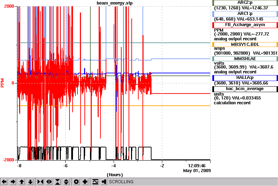Viewport: 278px width, 186px height.
Task: Click the 'calculation record' text
Action: 232,103
